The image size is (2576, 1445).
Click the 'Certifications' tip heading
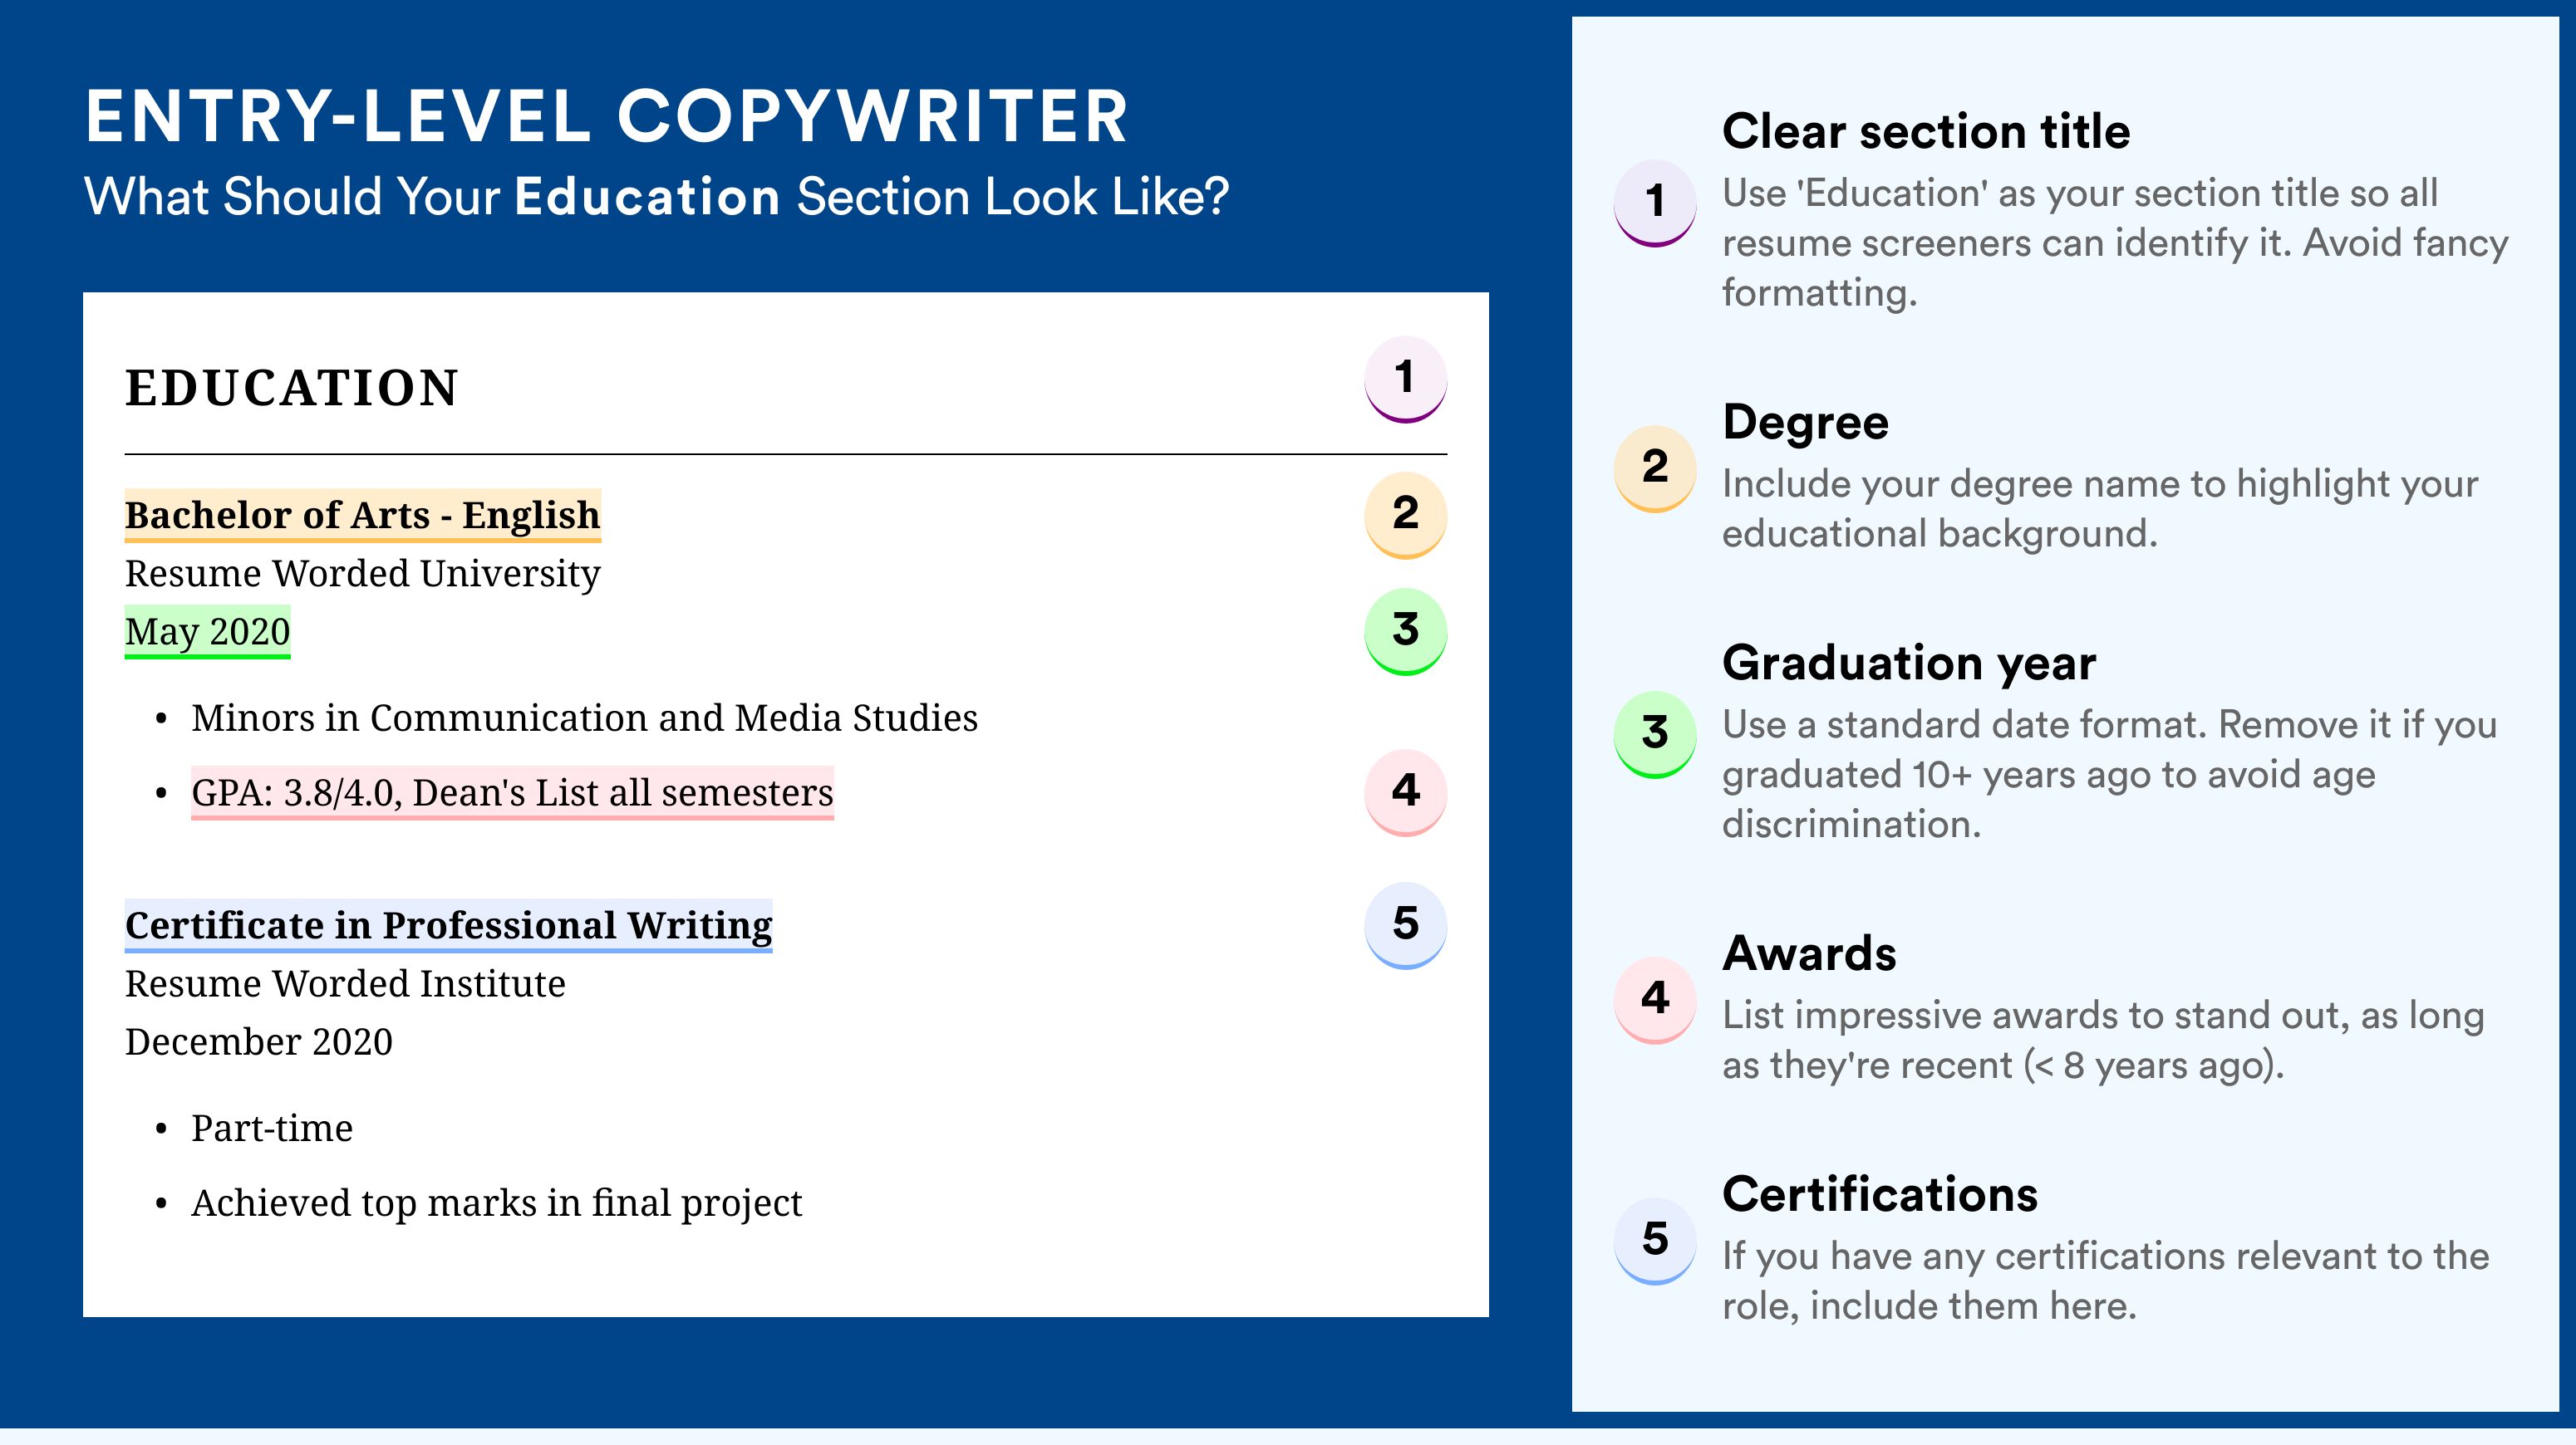click(x=1880, y=1194)
